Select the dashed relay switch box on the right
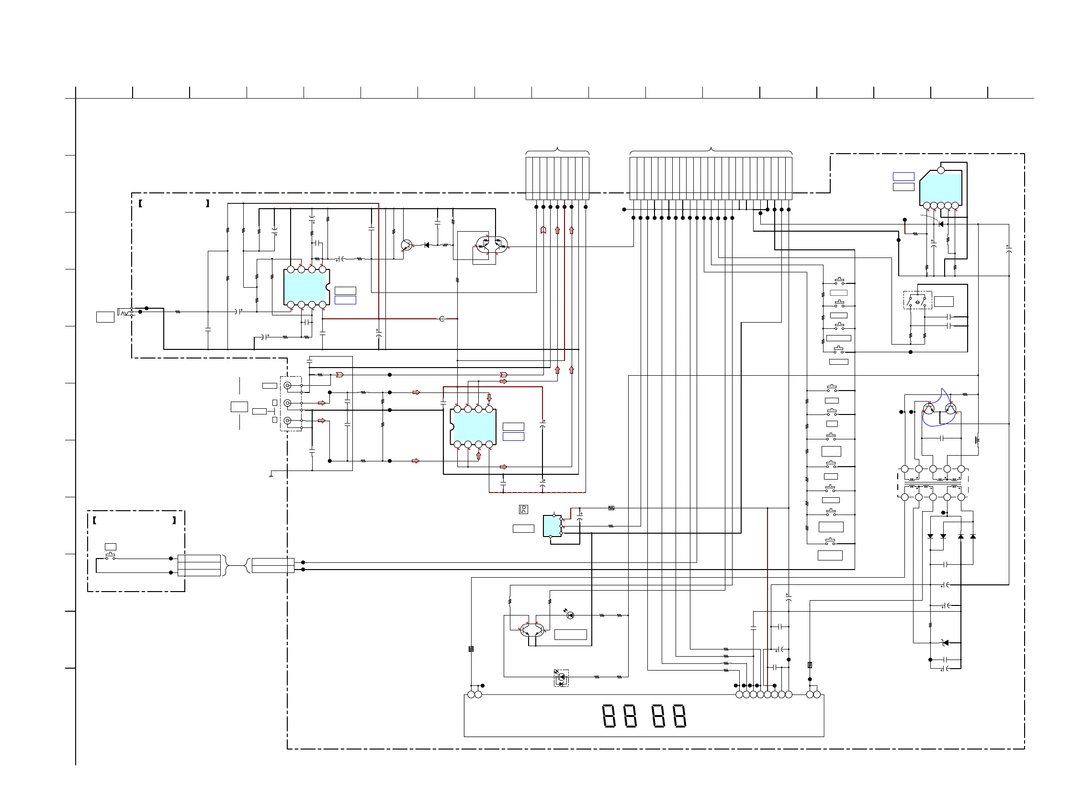 pyautogui.click(x=917, y=300)
